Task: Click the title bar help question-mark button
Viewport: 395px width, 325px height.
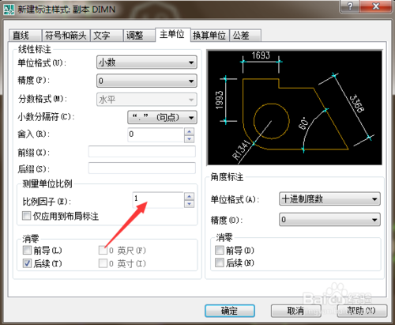Action: 350,6
